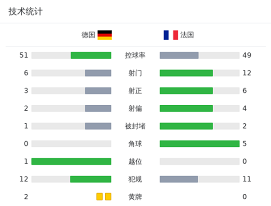The image size is (271, 206).
Task: Click Germany's green possession bar
Action: [91, 55]
